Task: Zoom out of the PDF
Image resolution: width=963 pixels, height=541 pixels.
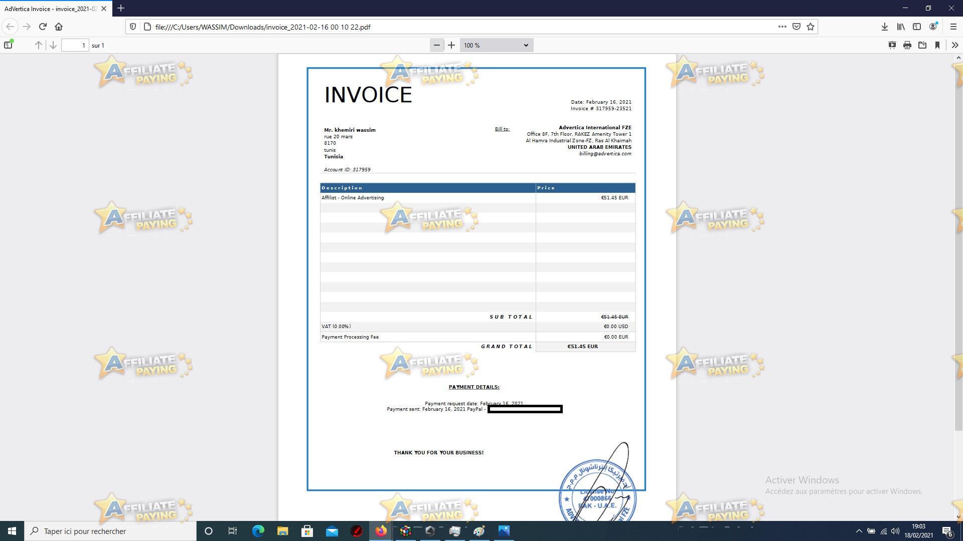Action: click(x=437, y=45)
